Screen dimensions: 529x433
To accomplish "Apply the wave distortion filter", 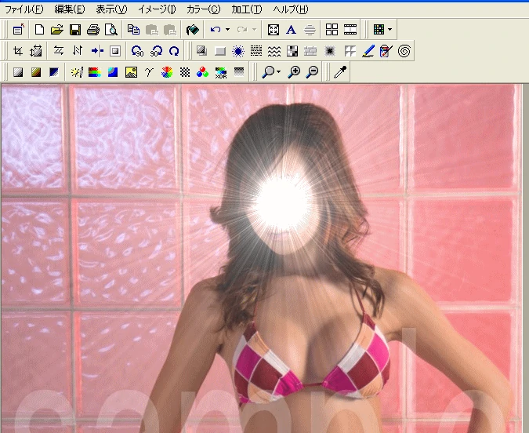I will pos(274,51).
